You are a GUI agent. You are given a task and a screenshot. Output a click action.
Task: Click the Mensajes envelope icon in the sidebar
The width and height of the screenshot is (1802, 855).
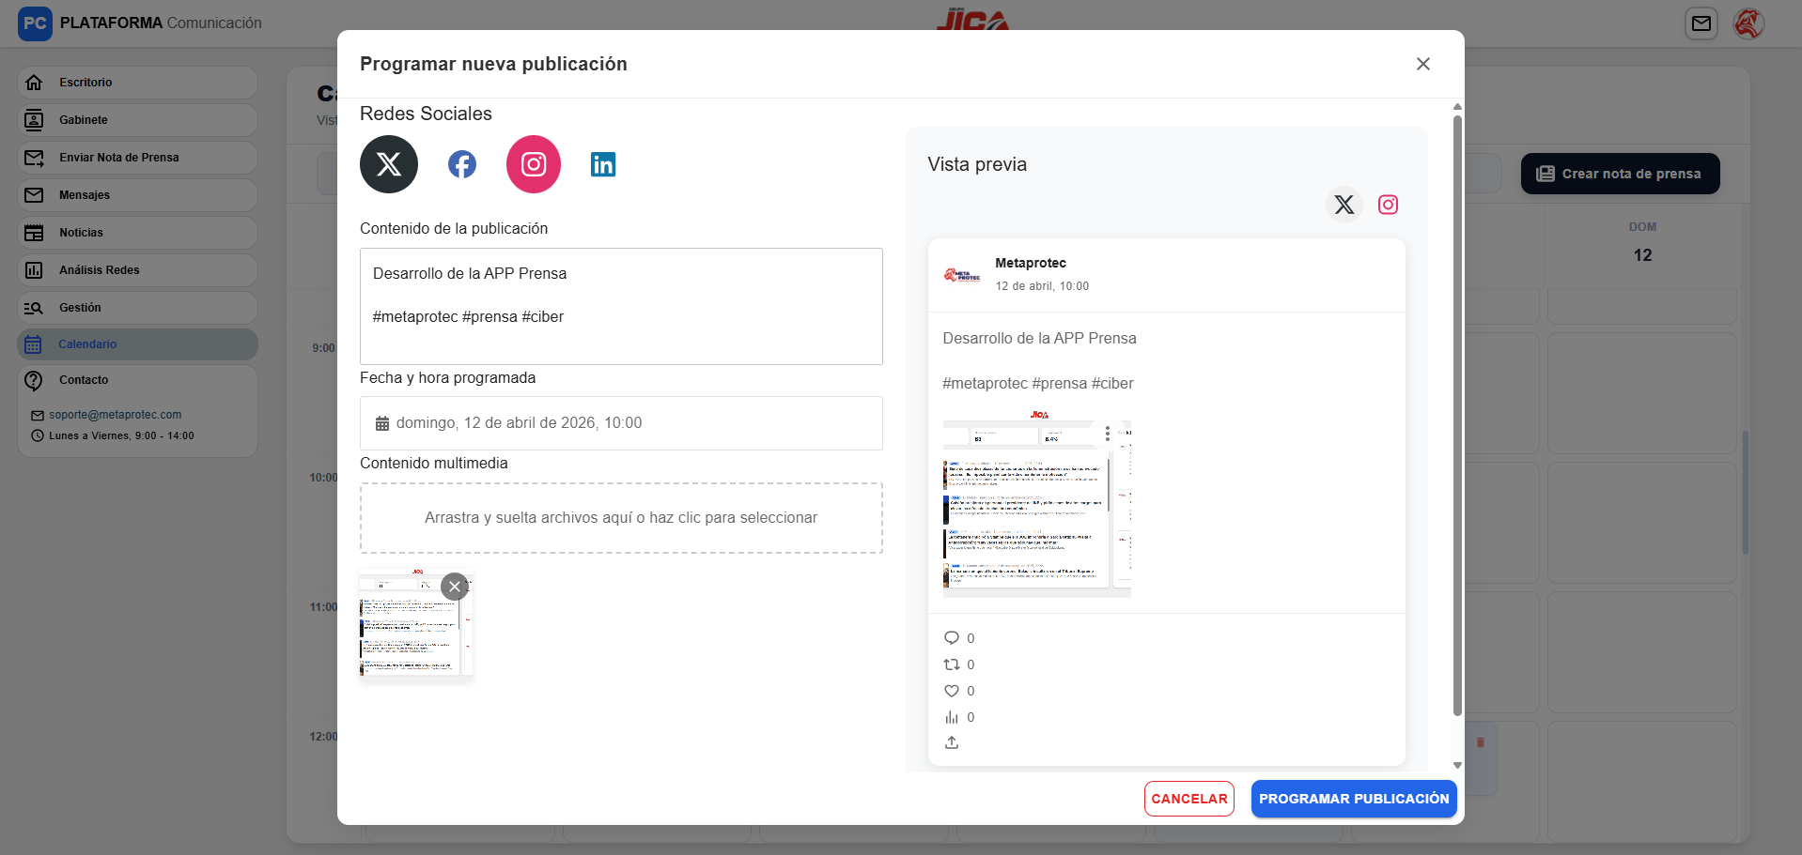[x=34, y=194]
